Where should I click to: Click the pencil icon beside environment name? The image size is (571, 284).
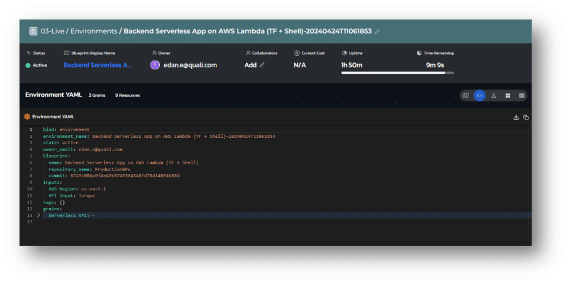[377, 32]
